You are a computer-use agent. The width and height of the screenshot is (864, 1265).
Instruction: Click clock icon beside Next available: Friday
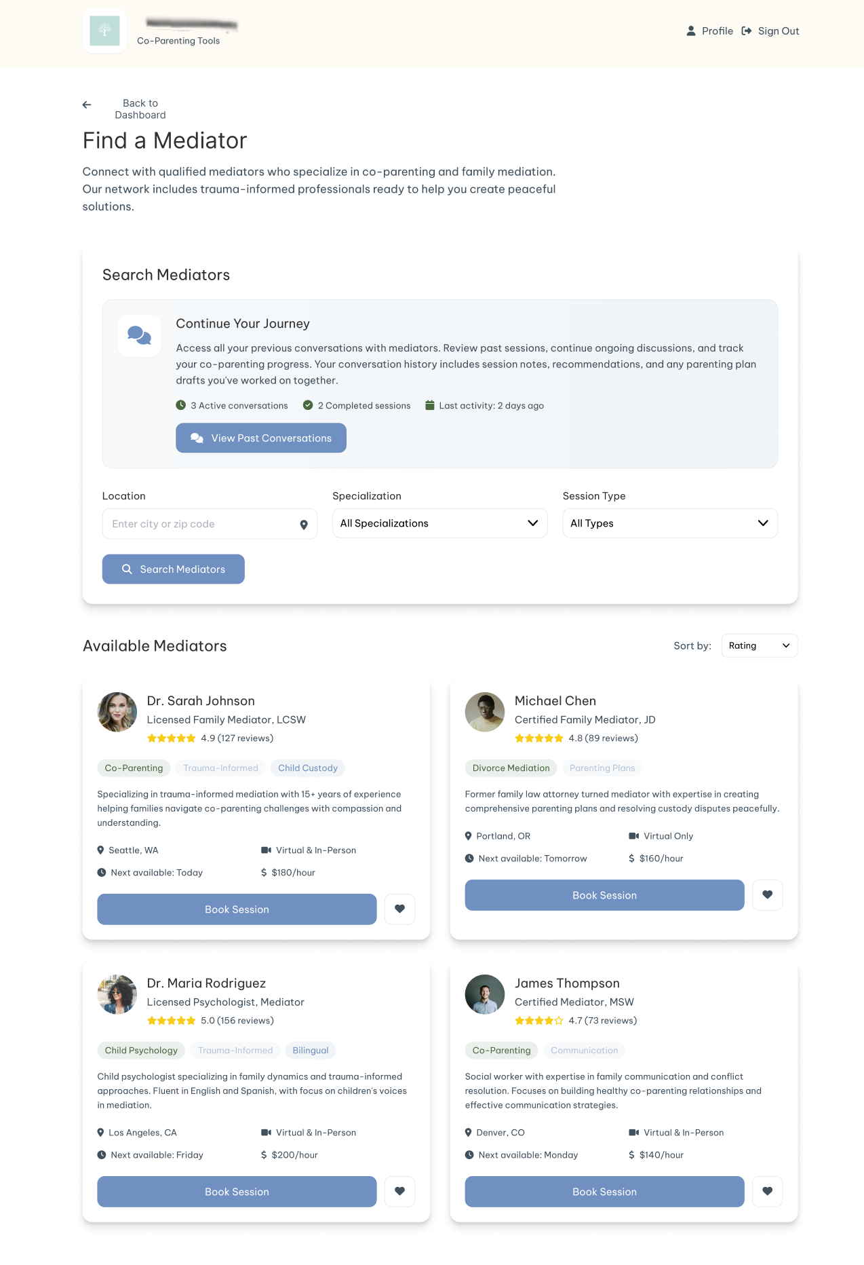pos(102,1155)
